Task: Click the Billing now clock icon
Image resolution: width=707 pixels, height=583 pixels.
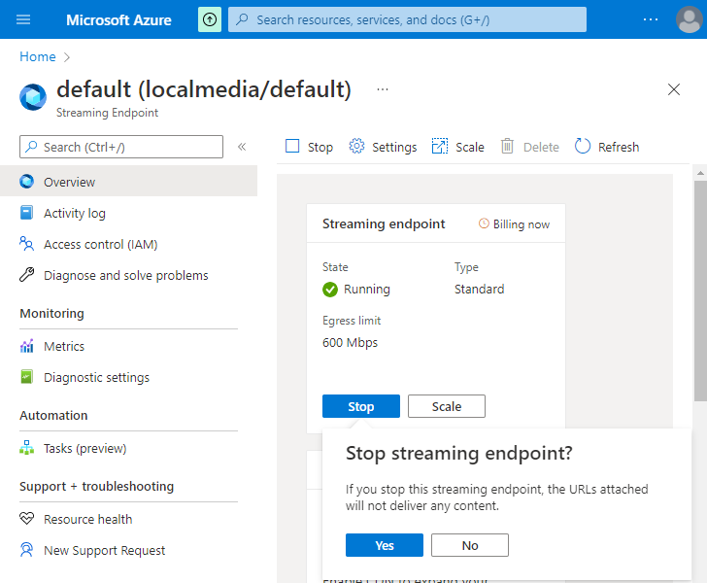Action: (484, 223)
